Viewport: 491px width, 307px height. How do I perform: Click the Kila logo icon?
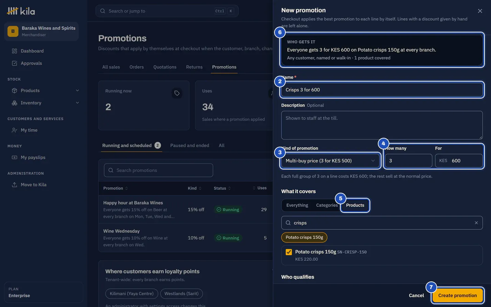pyautogui.click(x=13, y=11)
